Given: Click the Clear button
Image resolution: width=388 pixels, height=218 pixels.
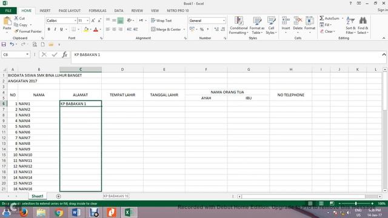Looking at the screenshot, I should 327,31.
